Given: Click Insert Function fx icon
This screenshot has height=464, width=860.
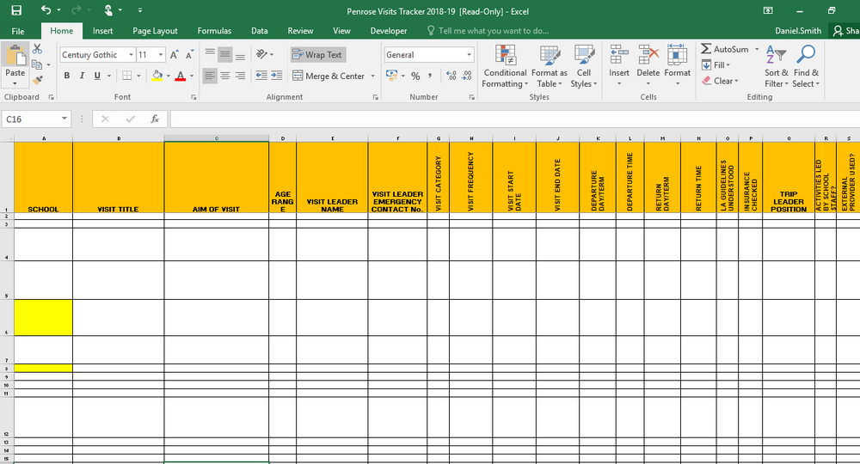Looking at the screenshot, I should [x=155, y=119].
